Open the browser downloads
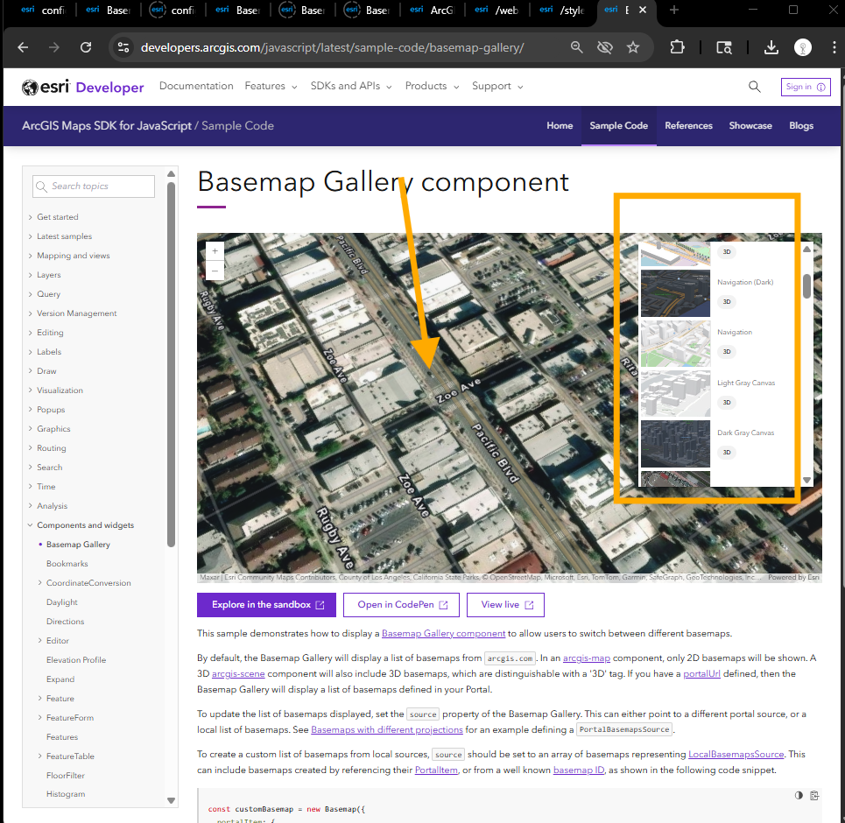845x823 pixels. [771, 47]
